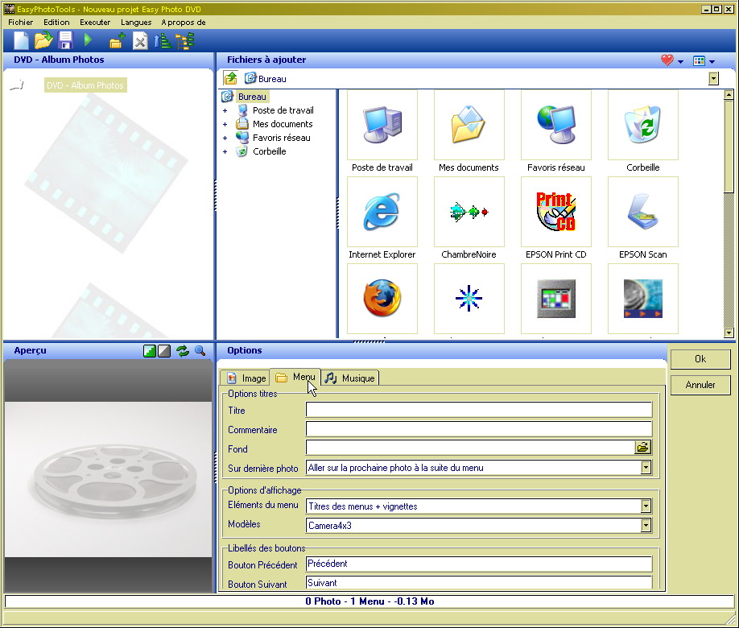739x628 pixels.
Task: Switch to the Musique tab
Action: [x=349, y=378]
